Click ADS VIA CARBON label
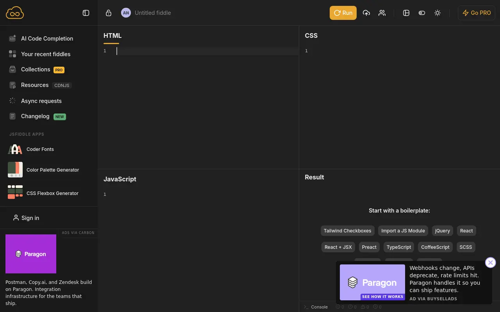 [78, 233]
